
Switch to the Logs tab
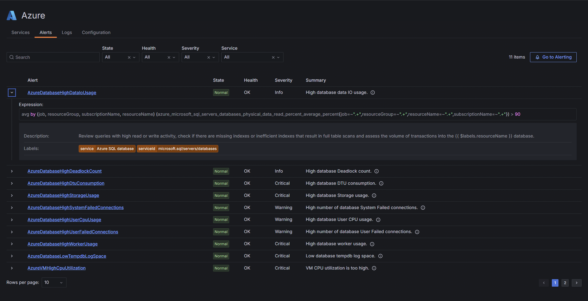coord(67,32)
